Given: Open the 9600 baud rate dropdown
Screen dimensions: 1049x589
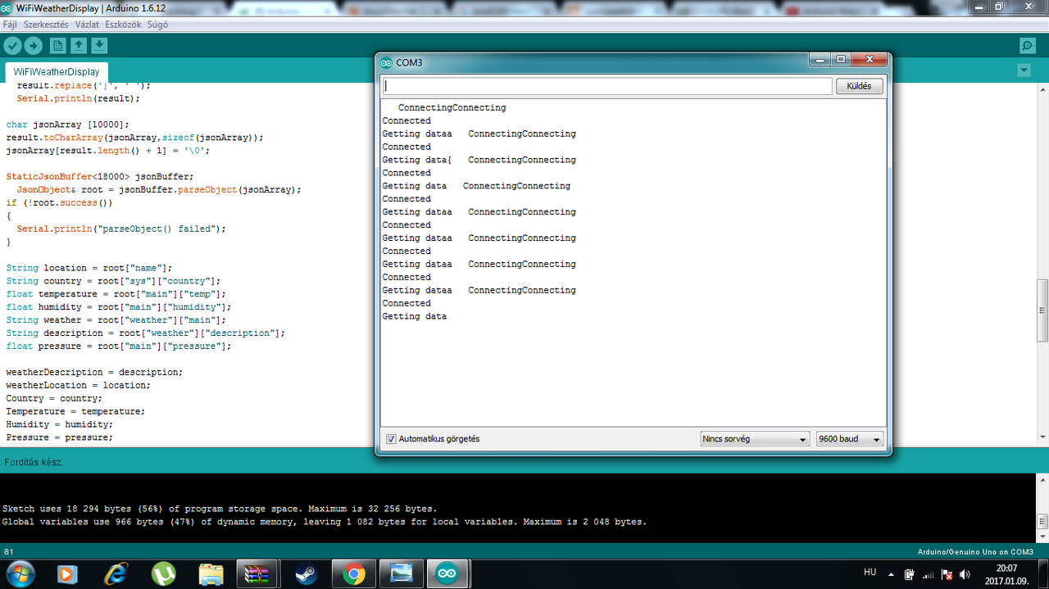Looking at the screenshot, I should (x=850, y=439).
